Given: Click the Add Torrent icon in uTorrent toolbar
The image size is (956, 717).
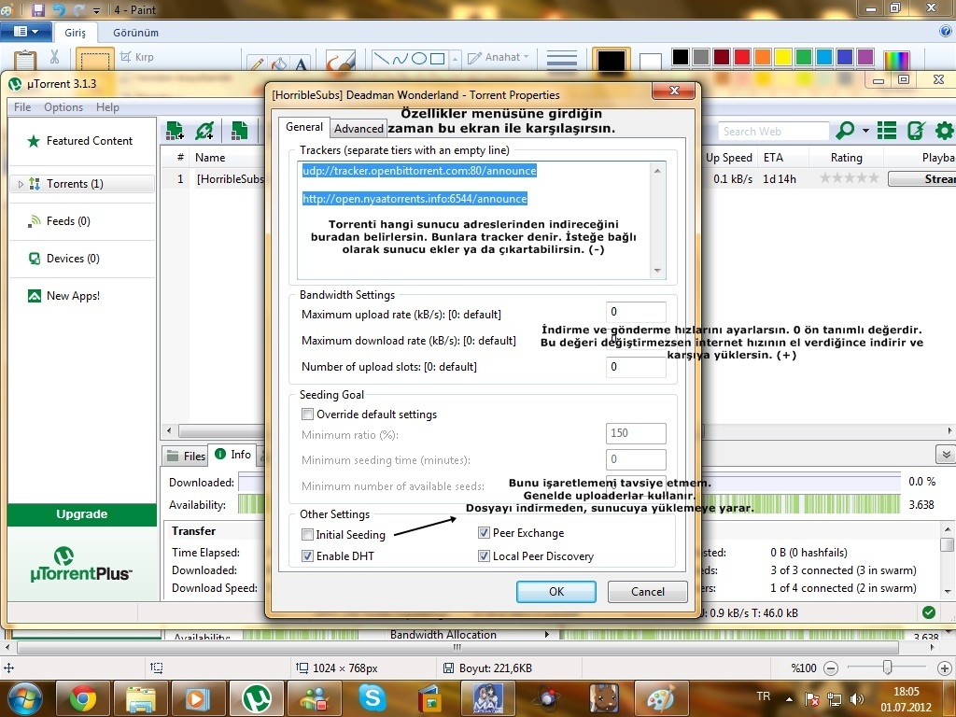Looking at the screenshot, I should point(175,130).
